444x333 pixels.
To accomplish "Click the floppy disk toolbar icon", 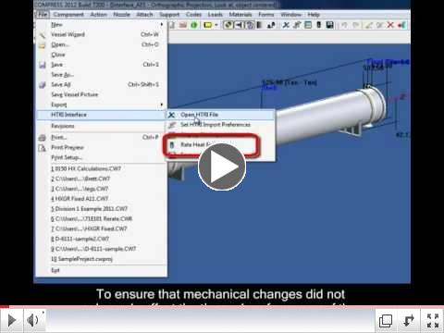I will coord(329,25).
